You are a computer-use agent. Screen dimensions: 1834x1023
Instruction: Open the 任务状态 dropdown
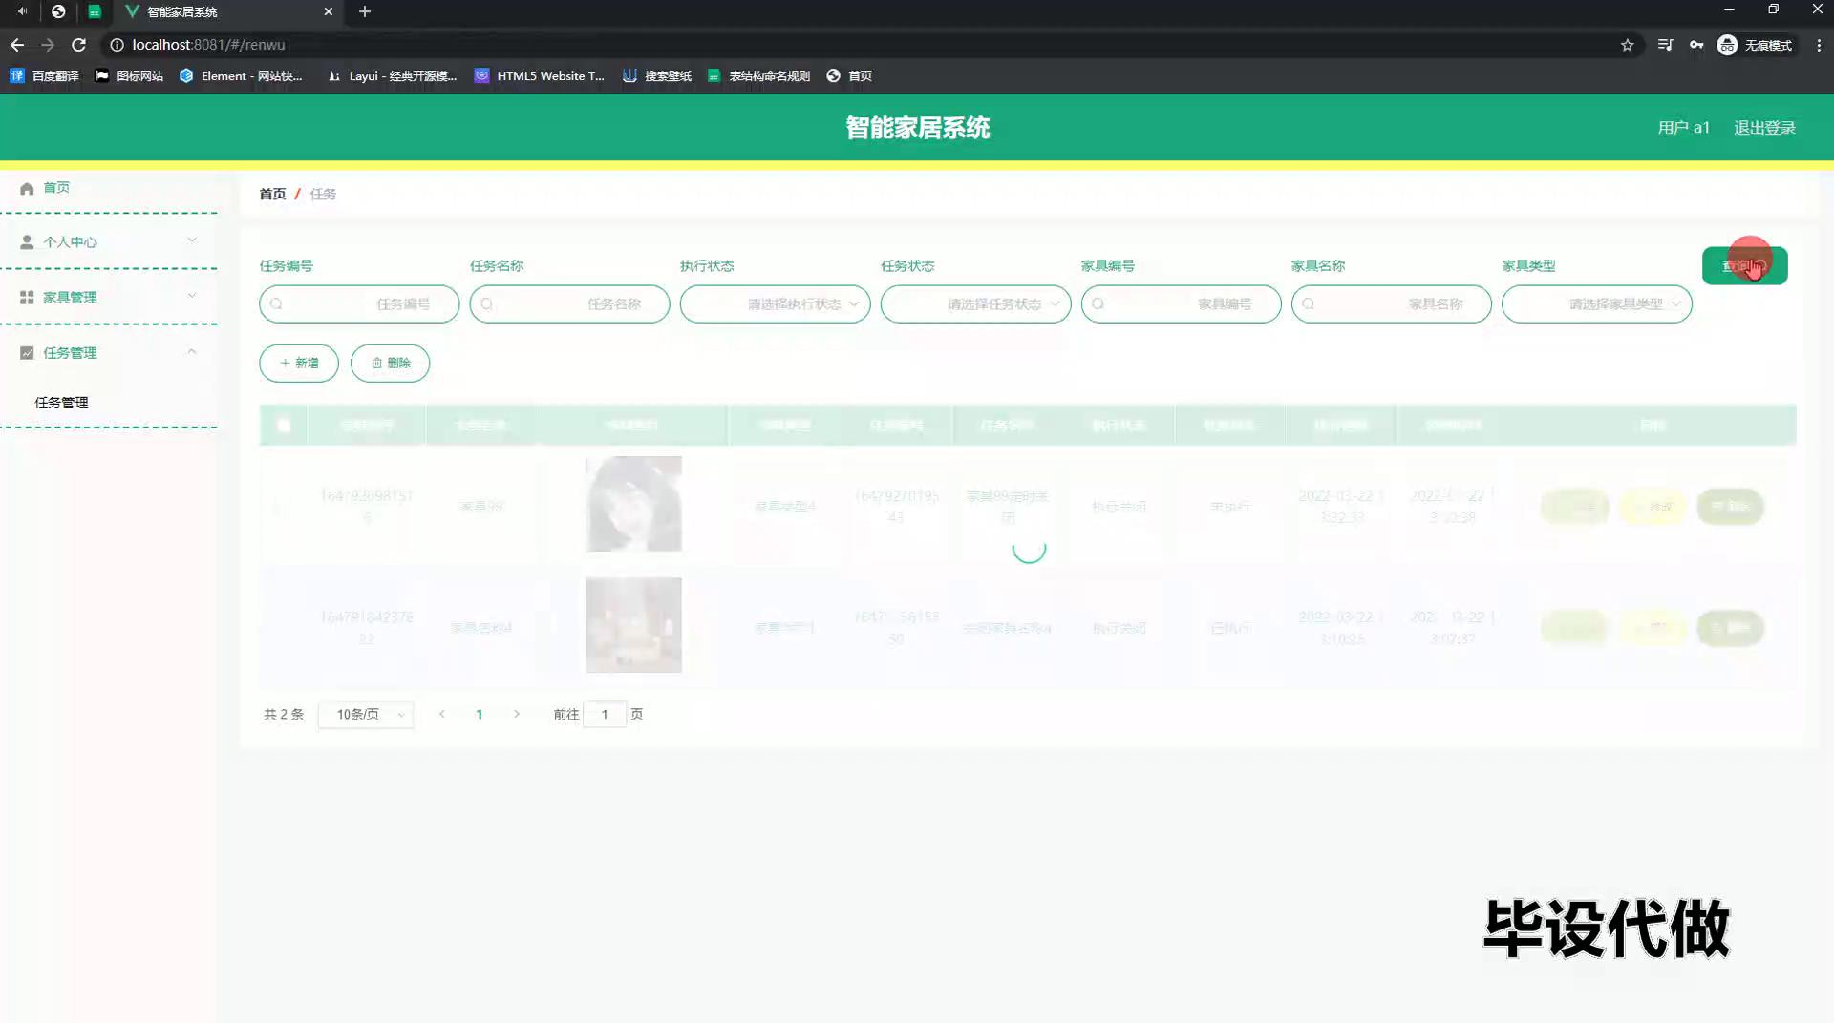975,304
